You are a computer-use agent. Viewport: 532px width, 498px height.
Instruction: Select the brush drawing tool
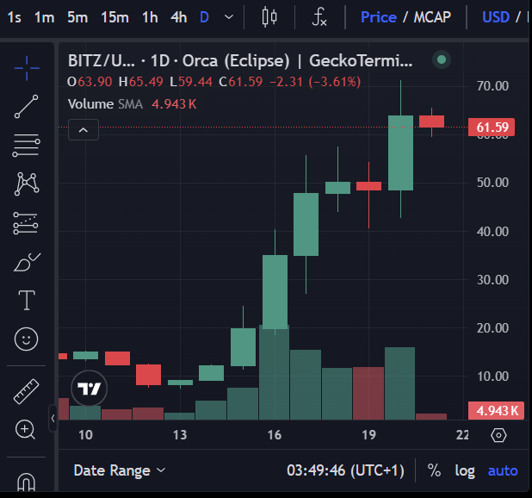[27, 262]
